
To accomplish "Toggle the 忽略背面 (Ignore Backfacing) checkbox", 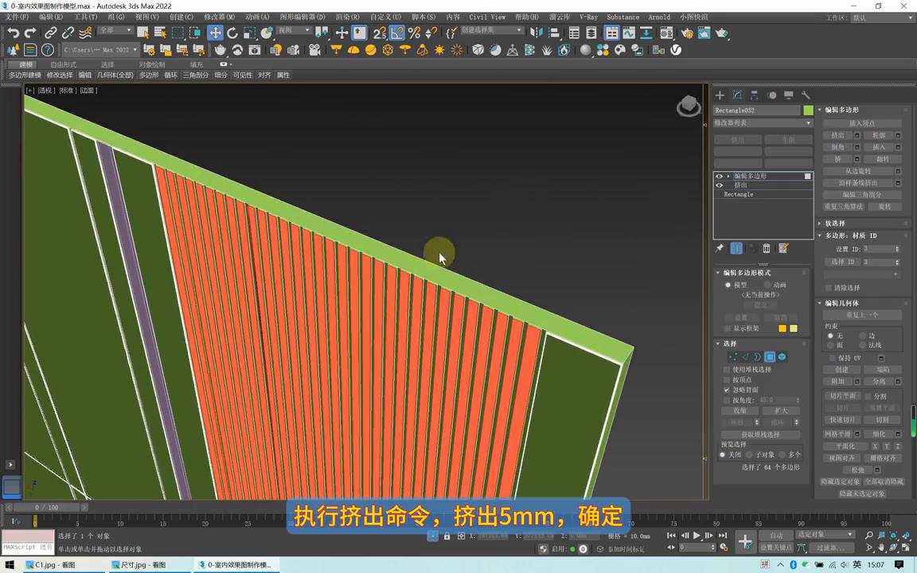I will (727, 390).
